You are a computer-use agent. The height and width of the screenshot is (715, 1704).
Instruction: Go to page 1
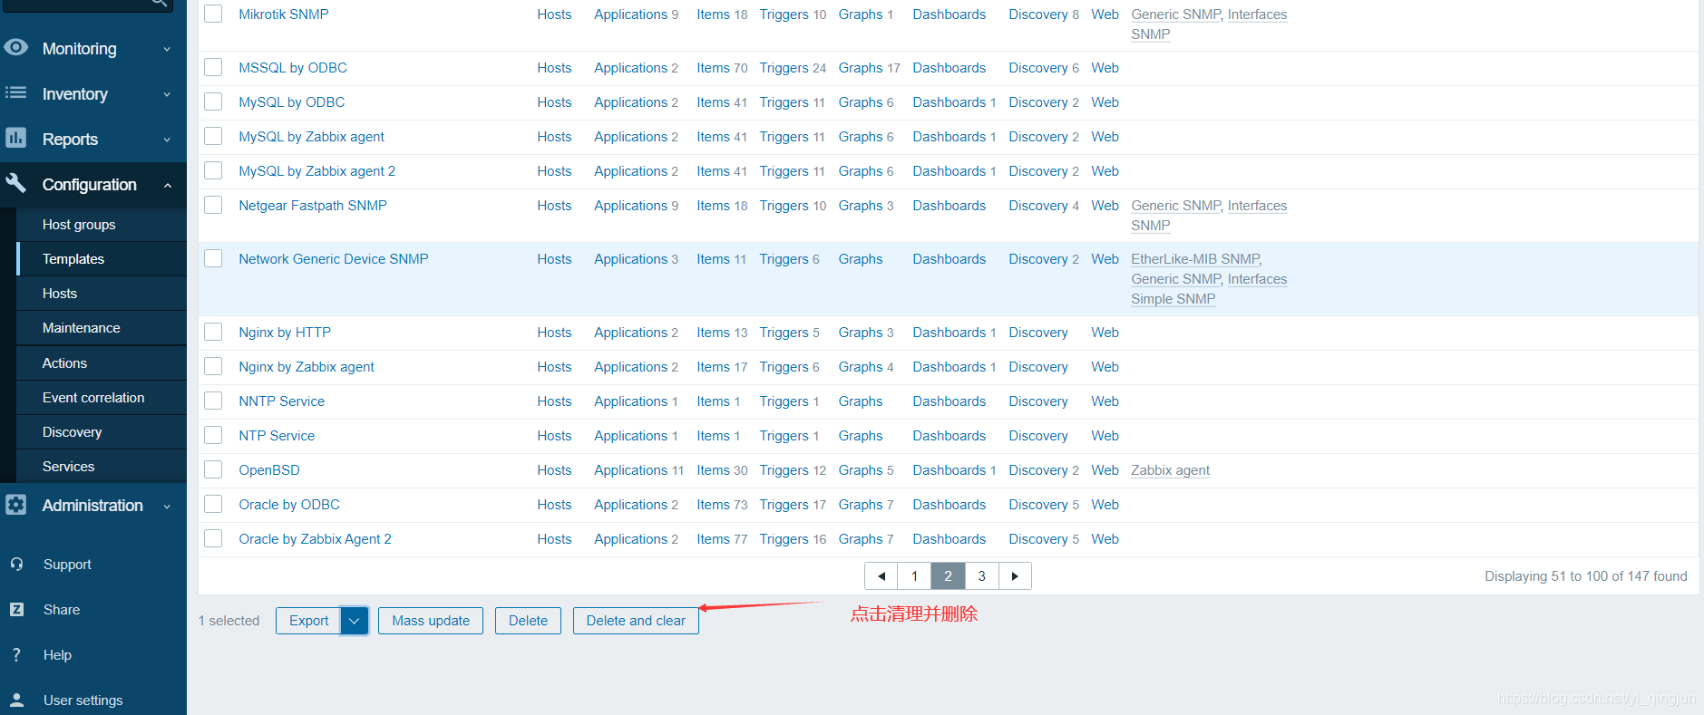click(914, 576)
